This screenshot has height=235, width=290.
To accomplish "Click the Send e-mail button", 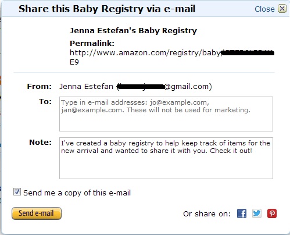I will pos(37,213).
